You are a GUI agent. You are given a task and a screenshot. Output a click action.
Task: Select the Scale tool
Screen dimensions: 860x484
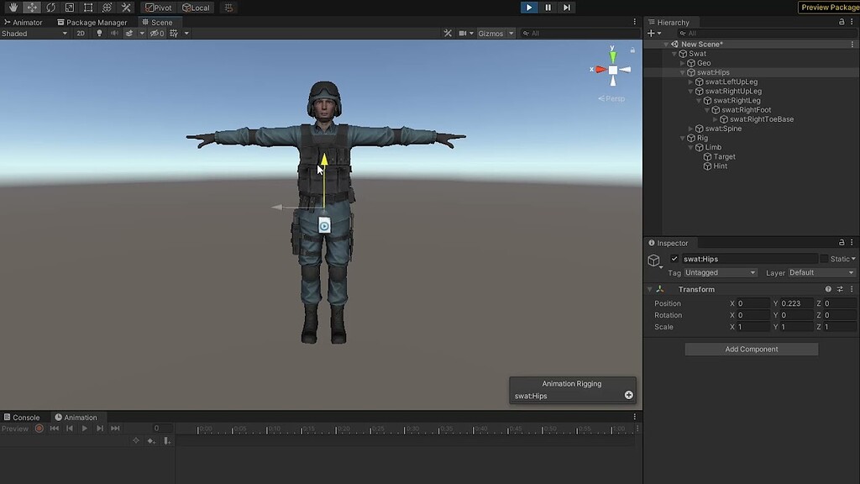[69, 8]
